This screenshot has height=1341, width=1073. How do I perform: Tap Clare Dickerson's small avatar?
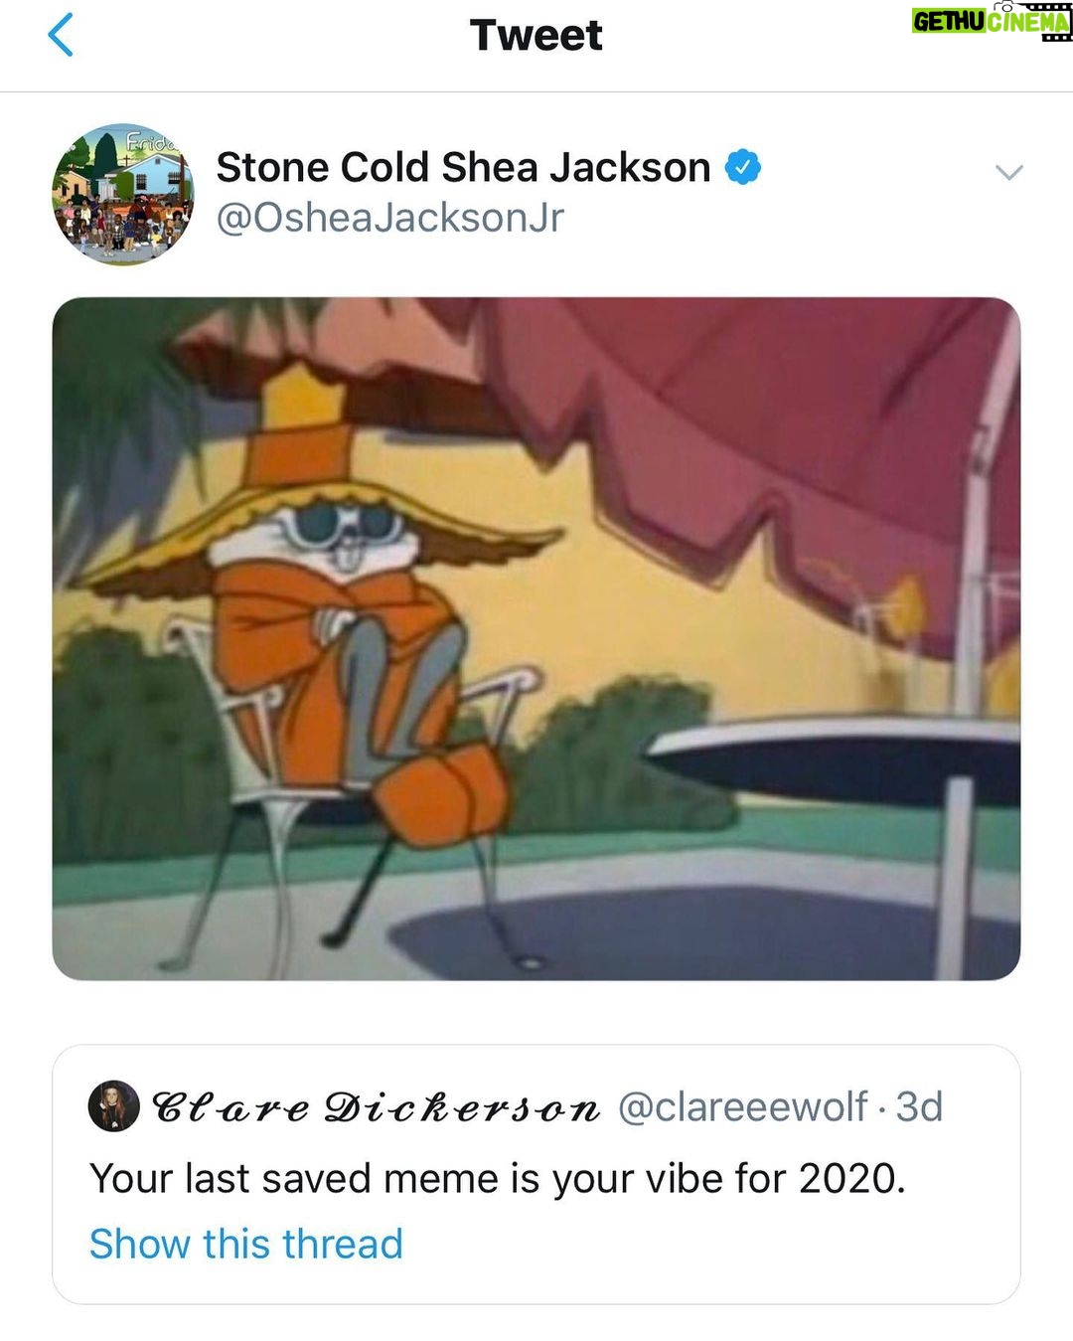[x=114, y=1105]
